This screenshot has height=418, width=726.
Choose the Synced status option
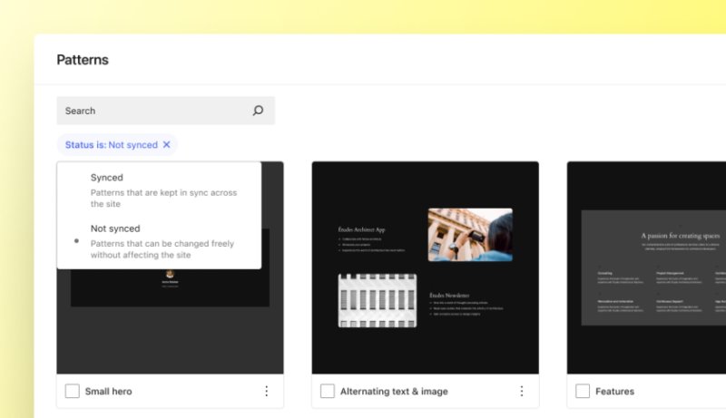pyautogui.click(x=159, y=190)
